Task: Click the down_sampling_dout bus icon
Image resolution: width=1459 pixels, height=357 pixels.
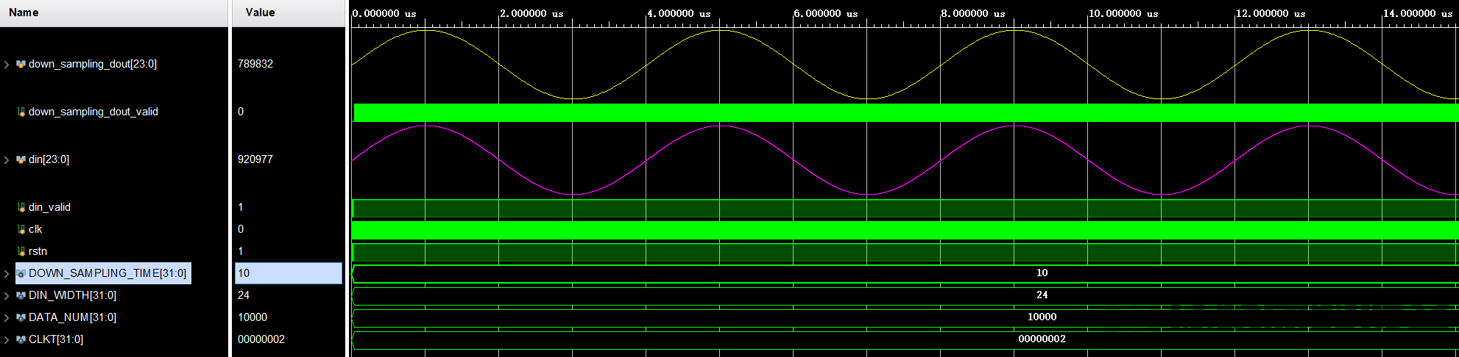Action: (21, 65)
